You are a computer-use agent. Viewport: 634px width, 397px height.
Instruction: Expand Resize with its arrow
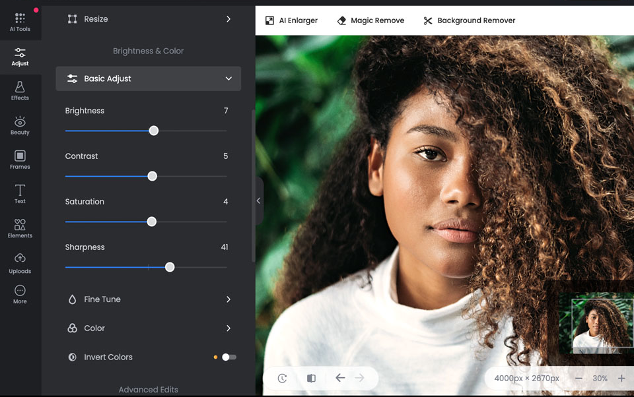click(x=229, y=19)
